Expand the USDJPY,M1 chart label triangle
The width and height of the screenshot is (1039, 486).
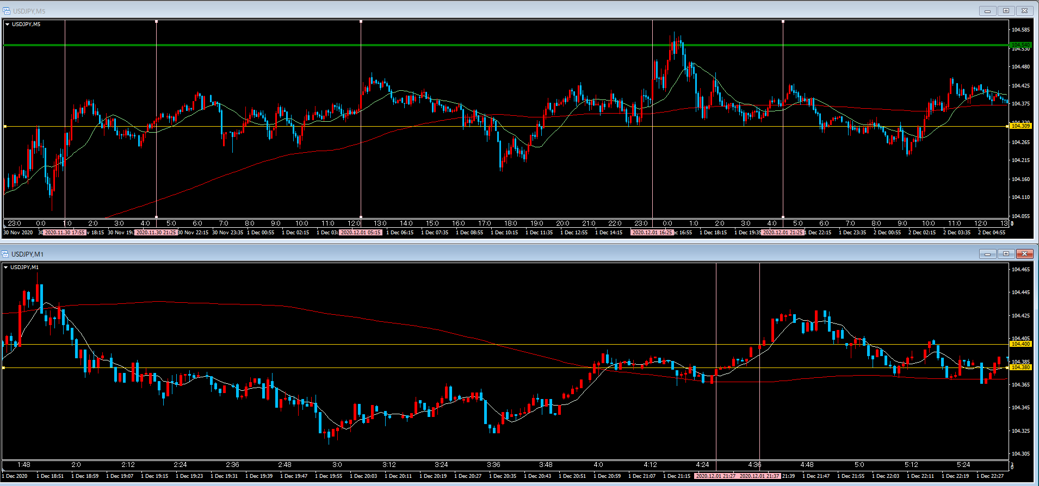coord(6,267)
